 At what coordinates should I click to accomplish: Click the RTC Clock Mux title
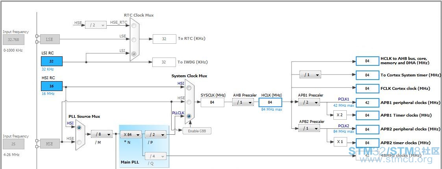click(x=139, y=15)
